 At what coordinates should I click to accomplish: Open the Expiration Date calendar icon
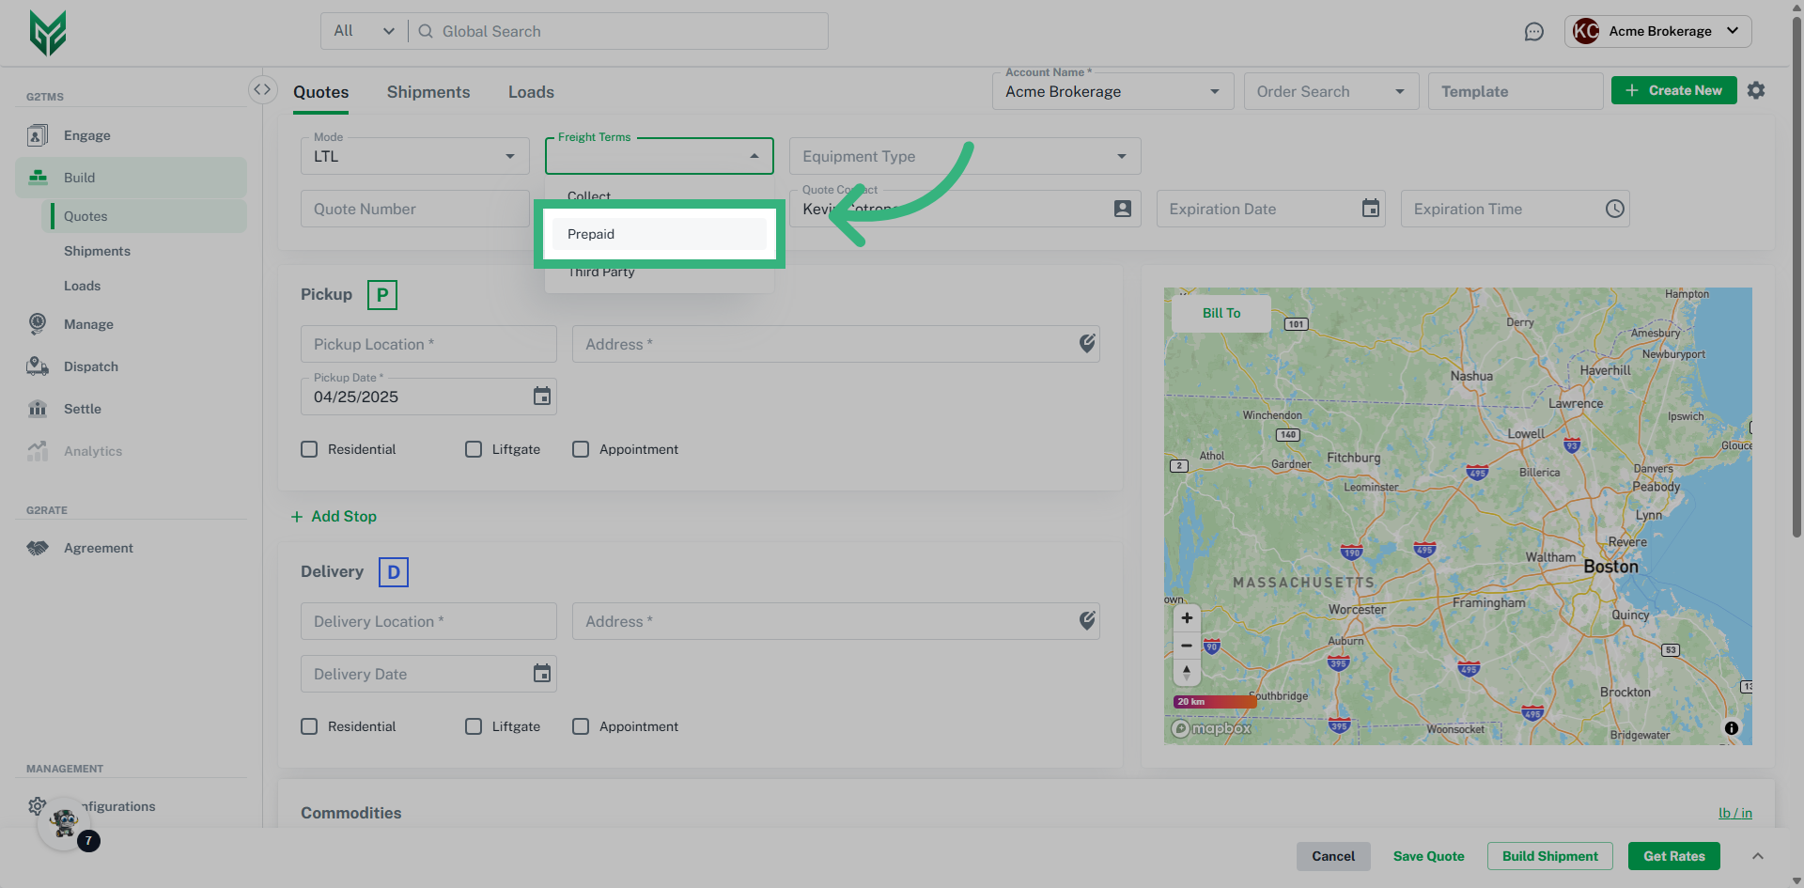click(x=1370, y=209)
